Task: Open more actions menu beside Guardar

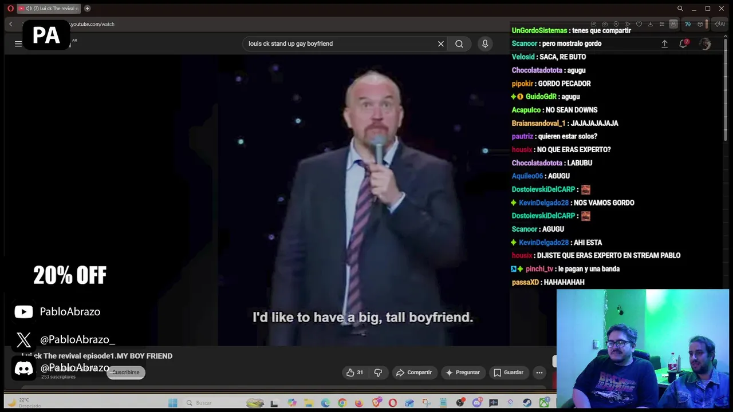Action: pos(539,373)
